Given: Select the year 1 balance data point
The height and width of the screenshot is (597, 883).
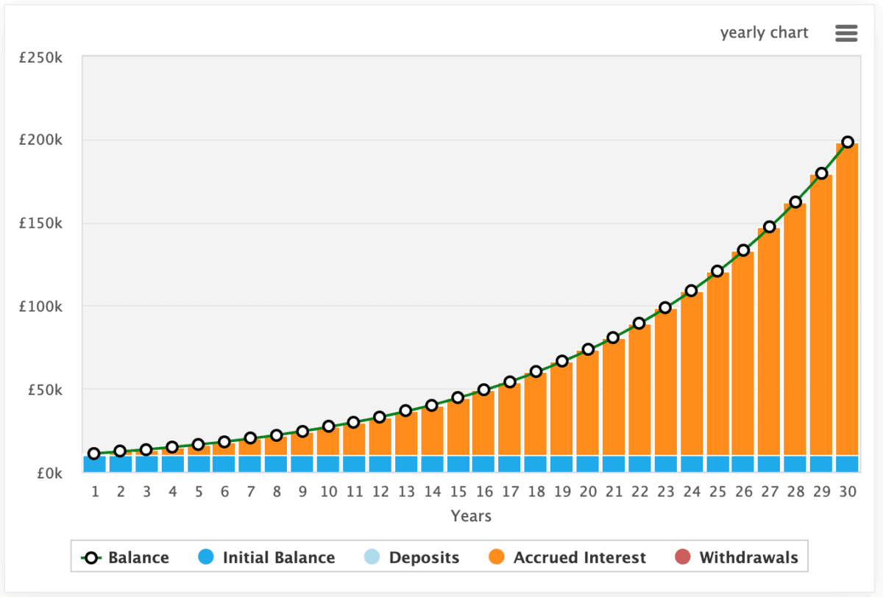Looking at the screenshot, I should pyautogui.click(x=94, y=454).
